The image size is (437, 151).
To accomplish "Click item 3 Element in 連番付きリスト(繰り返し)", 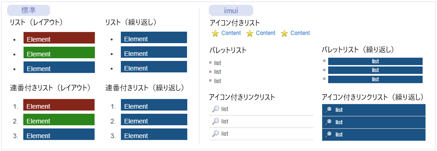I will point(154,134).
